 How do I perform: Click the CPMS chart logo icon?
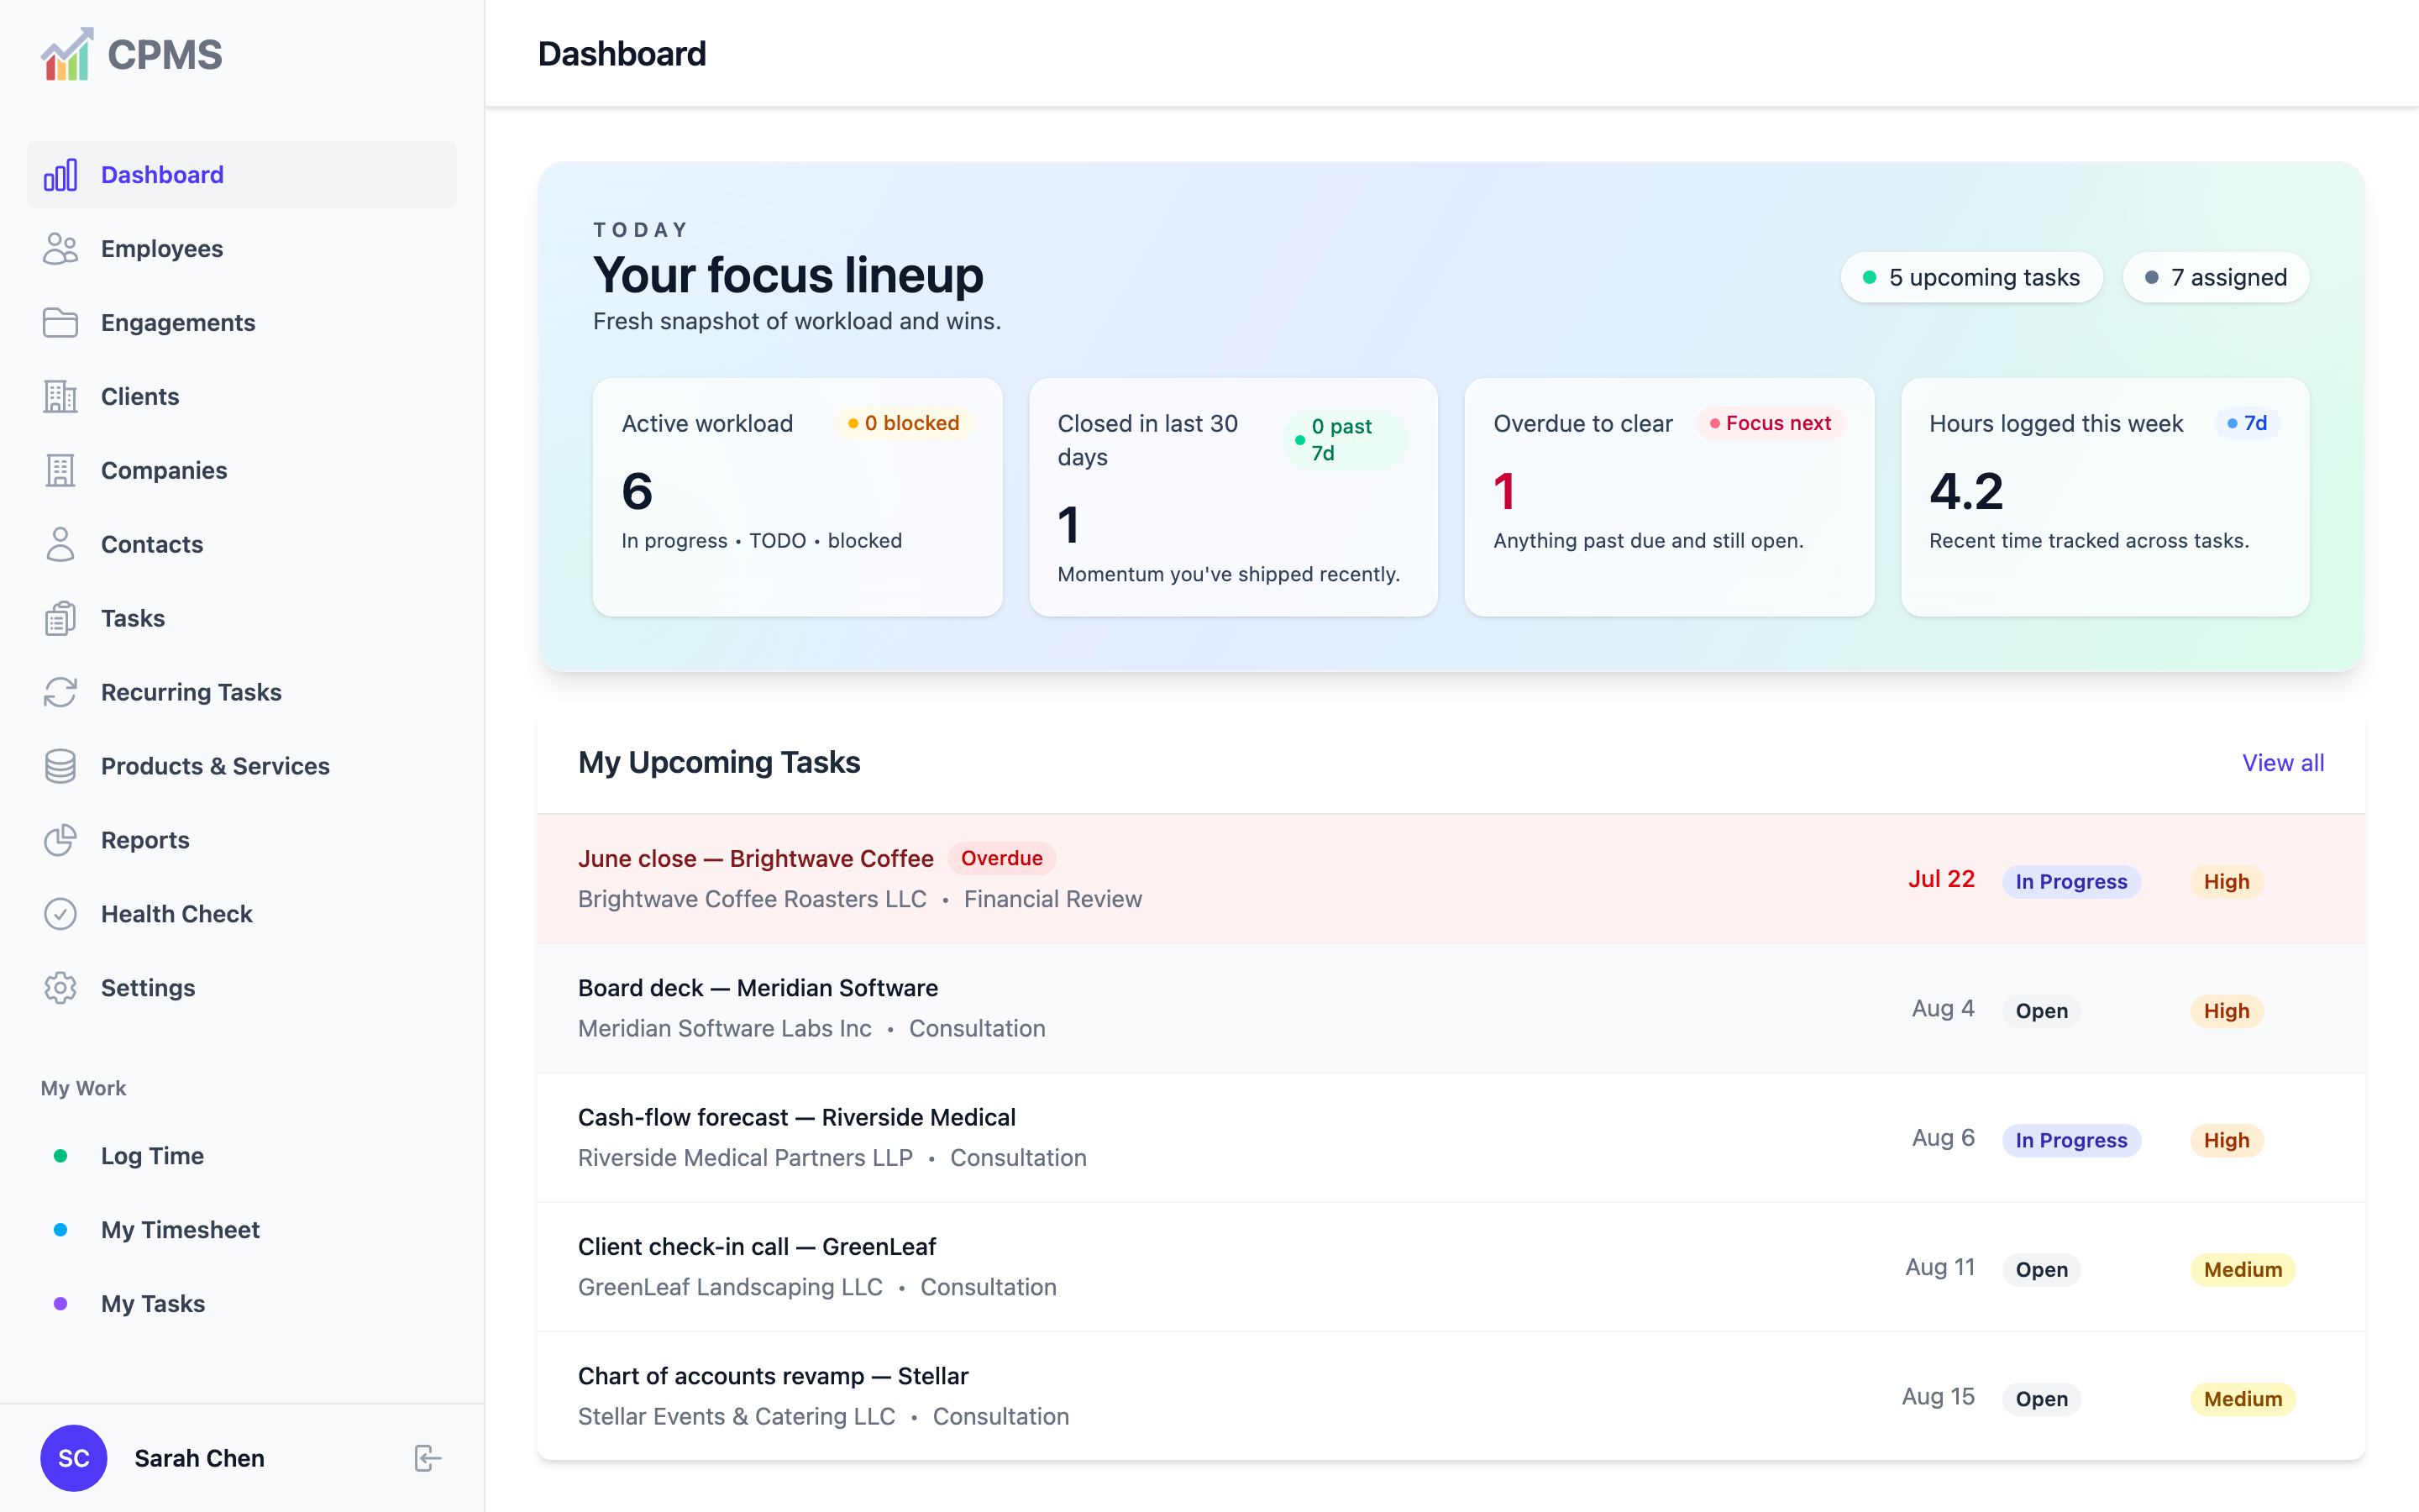point(67,54)
